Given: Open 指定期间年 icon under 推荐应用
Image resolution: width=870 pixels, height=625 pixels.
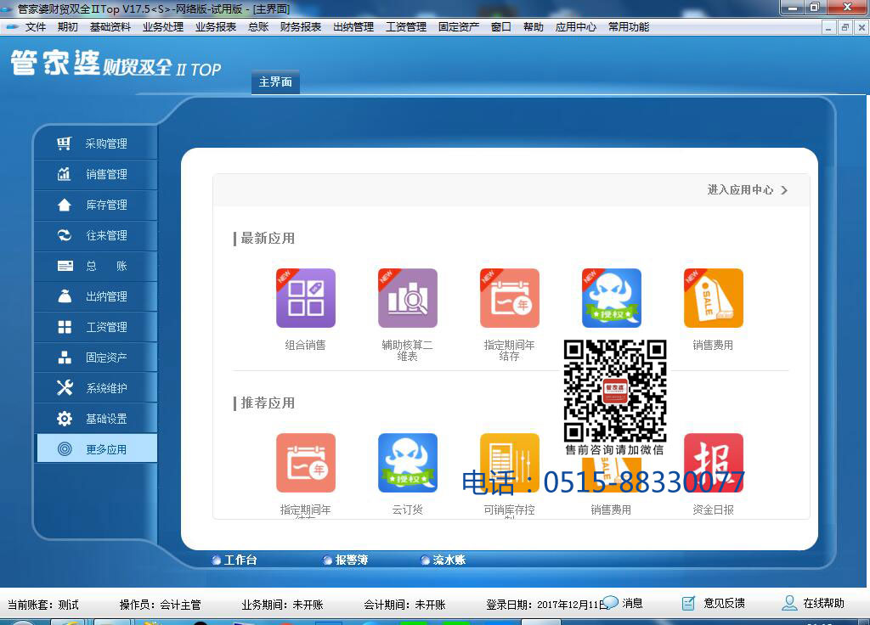Looking at the screenshot, I should pyautogui.click(x=306, y=463).
